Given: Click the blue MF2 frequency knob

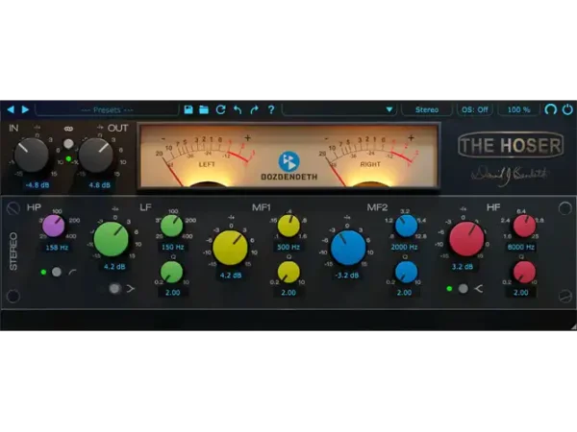Looking at the screenshot, I should 406,226.
